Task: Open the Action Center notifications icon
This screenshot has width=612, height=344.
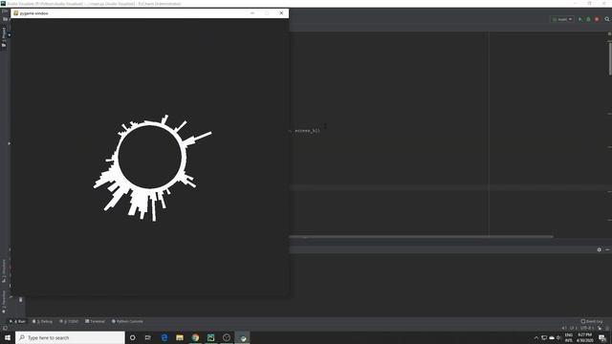Action: coord(602,337)
